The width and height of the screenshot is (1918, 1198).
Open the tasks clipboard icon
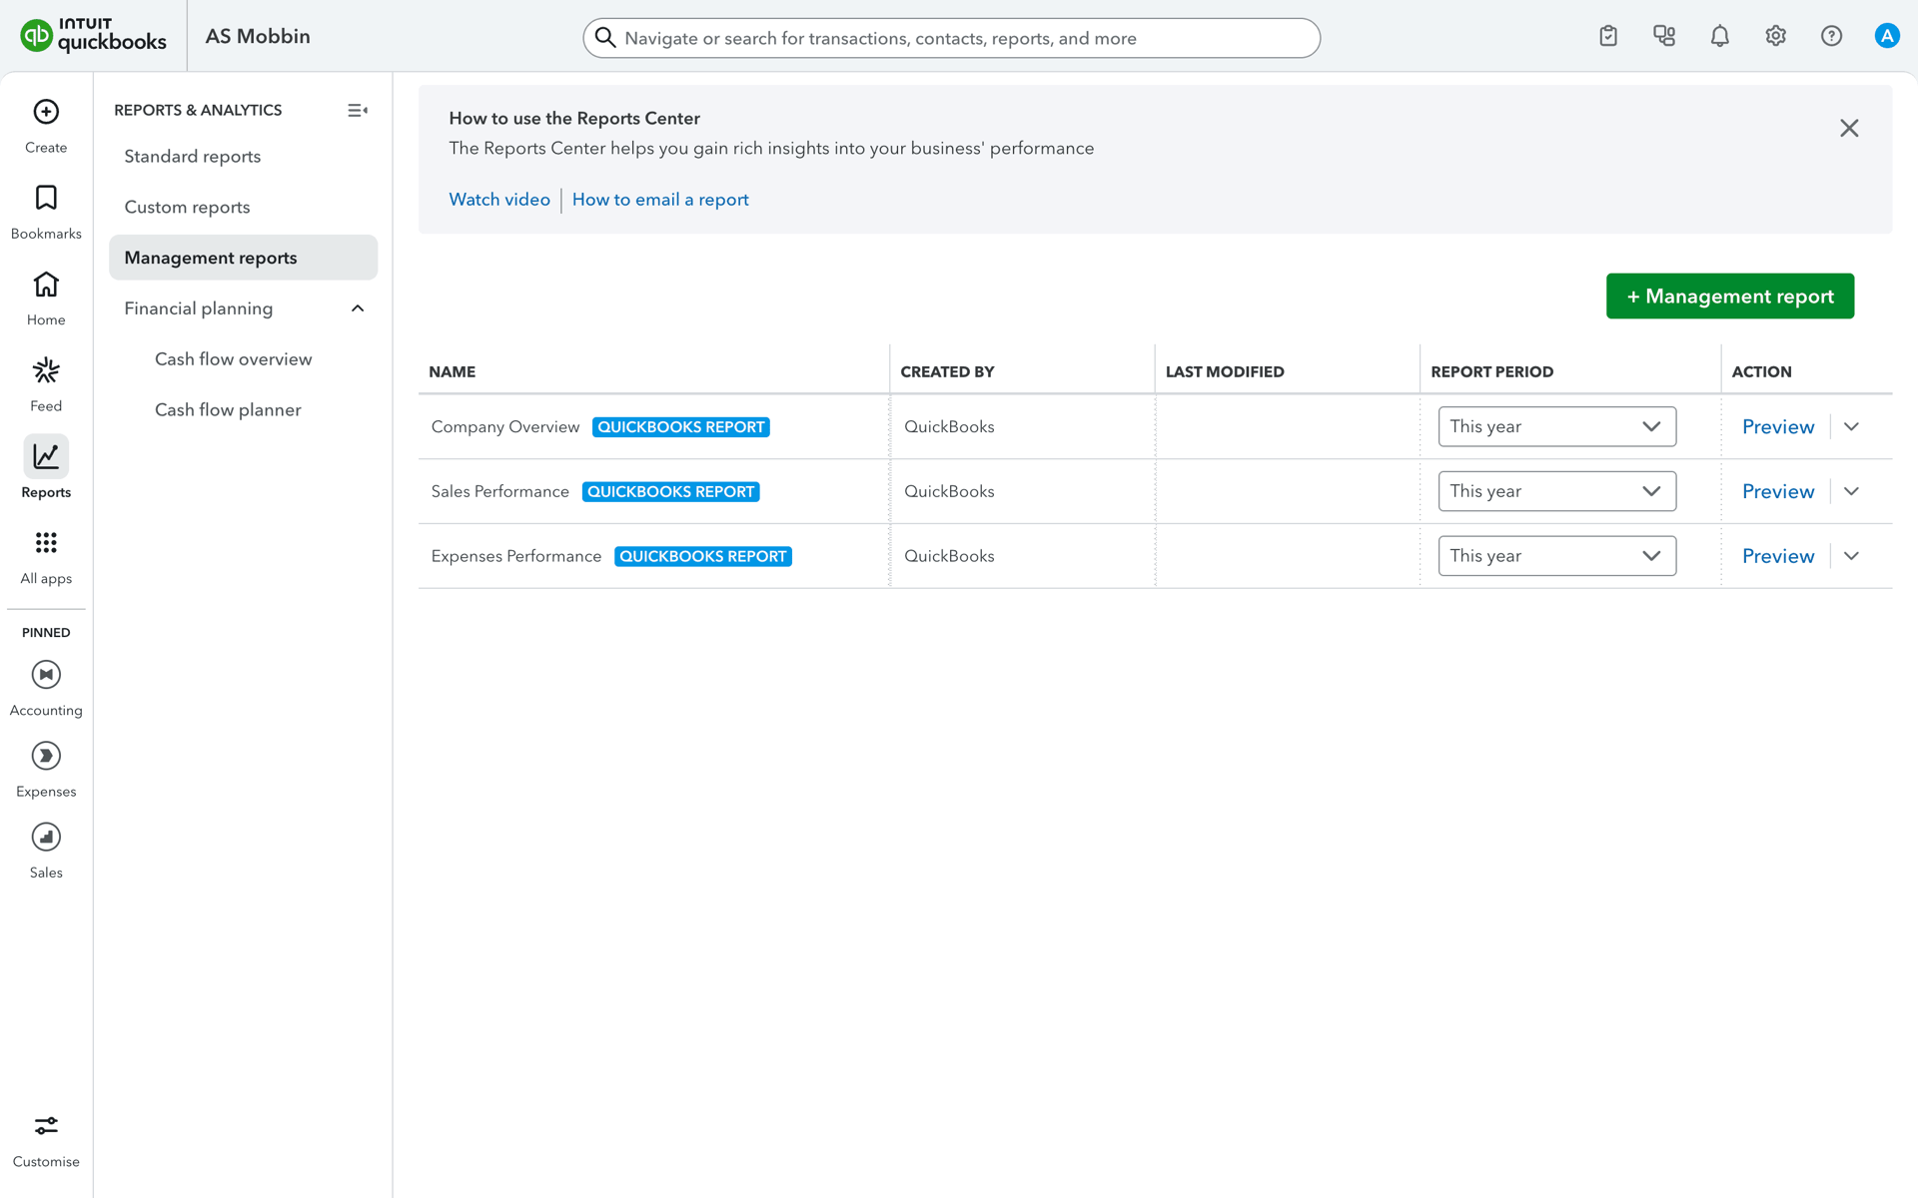1608,36
